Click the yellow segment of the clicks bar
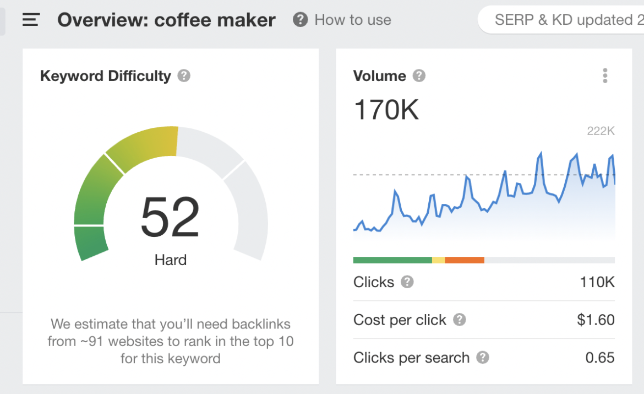644x394 pixels. point(438,260)
